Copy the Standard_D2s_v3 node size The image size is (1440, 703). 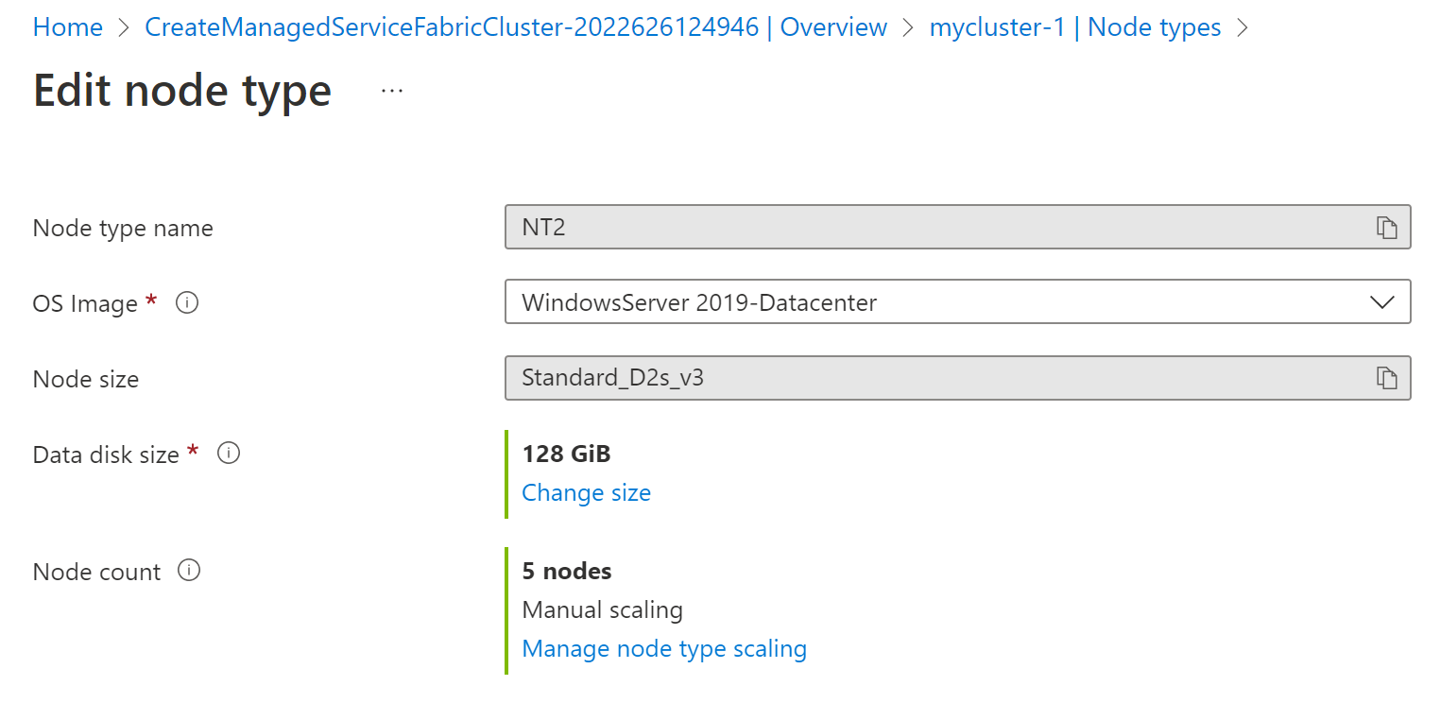point(1386,378)
